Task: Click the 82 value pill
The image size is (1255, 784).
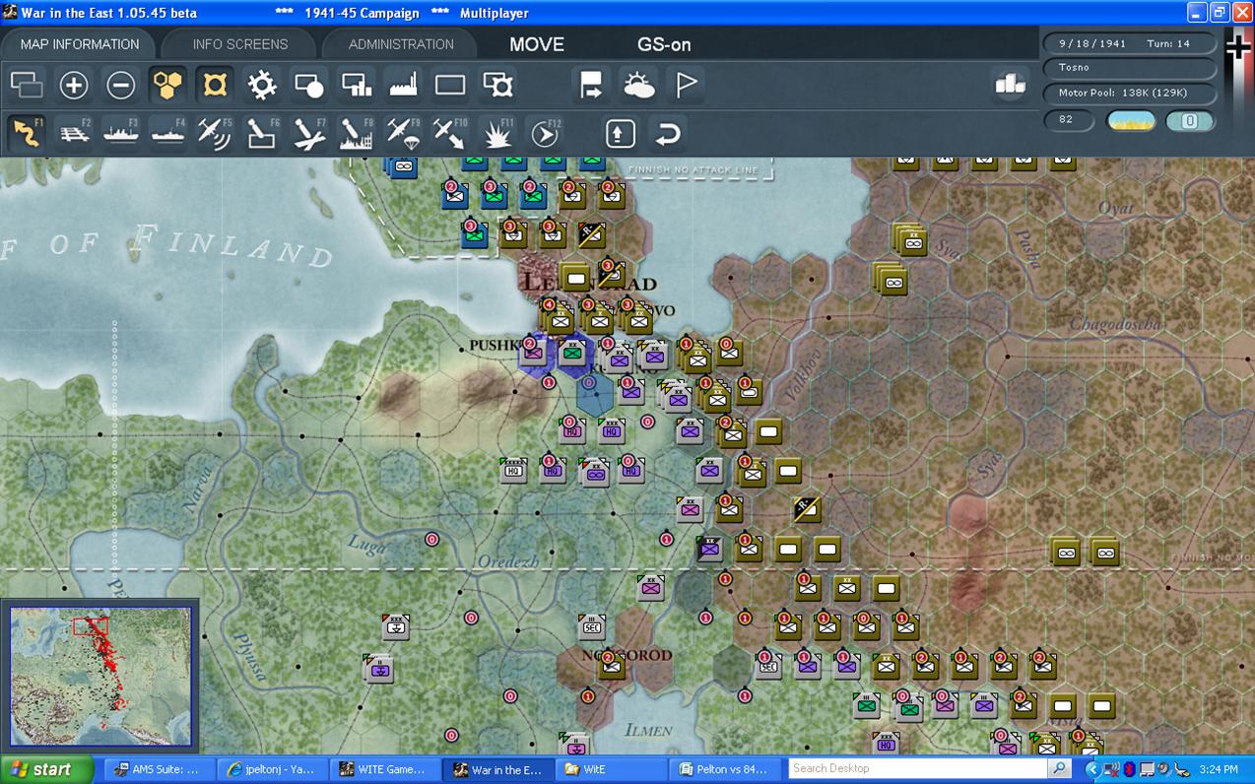Action: pyautogui.click(x=1070, y=120)
